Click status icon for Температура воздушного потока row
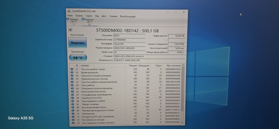The height and width of the screenshot is (129, 279). point(73,111)
